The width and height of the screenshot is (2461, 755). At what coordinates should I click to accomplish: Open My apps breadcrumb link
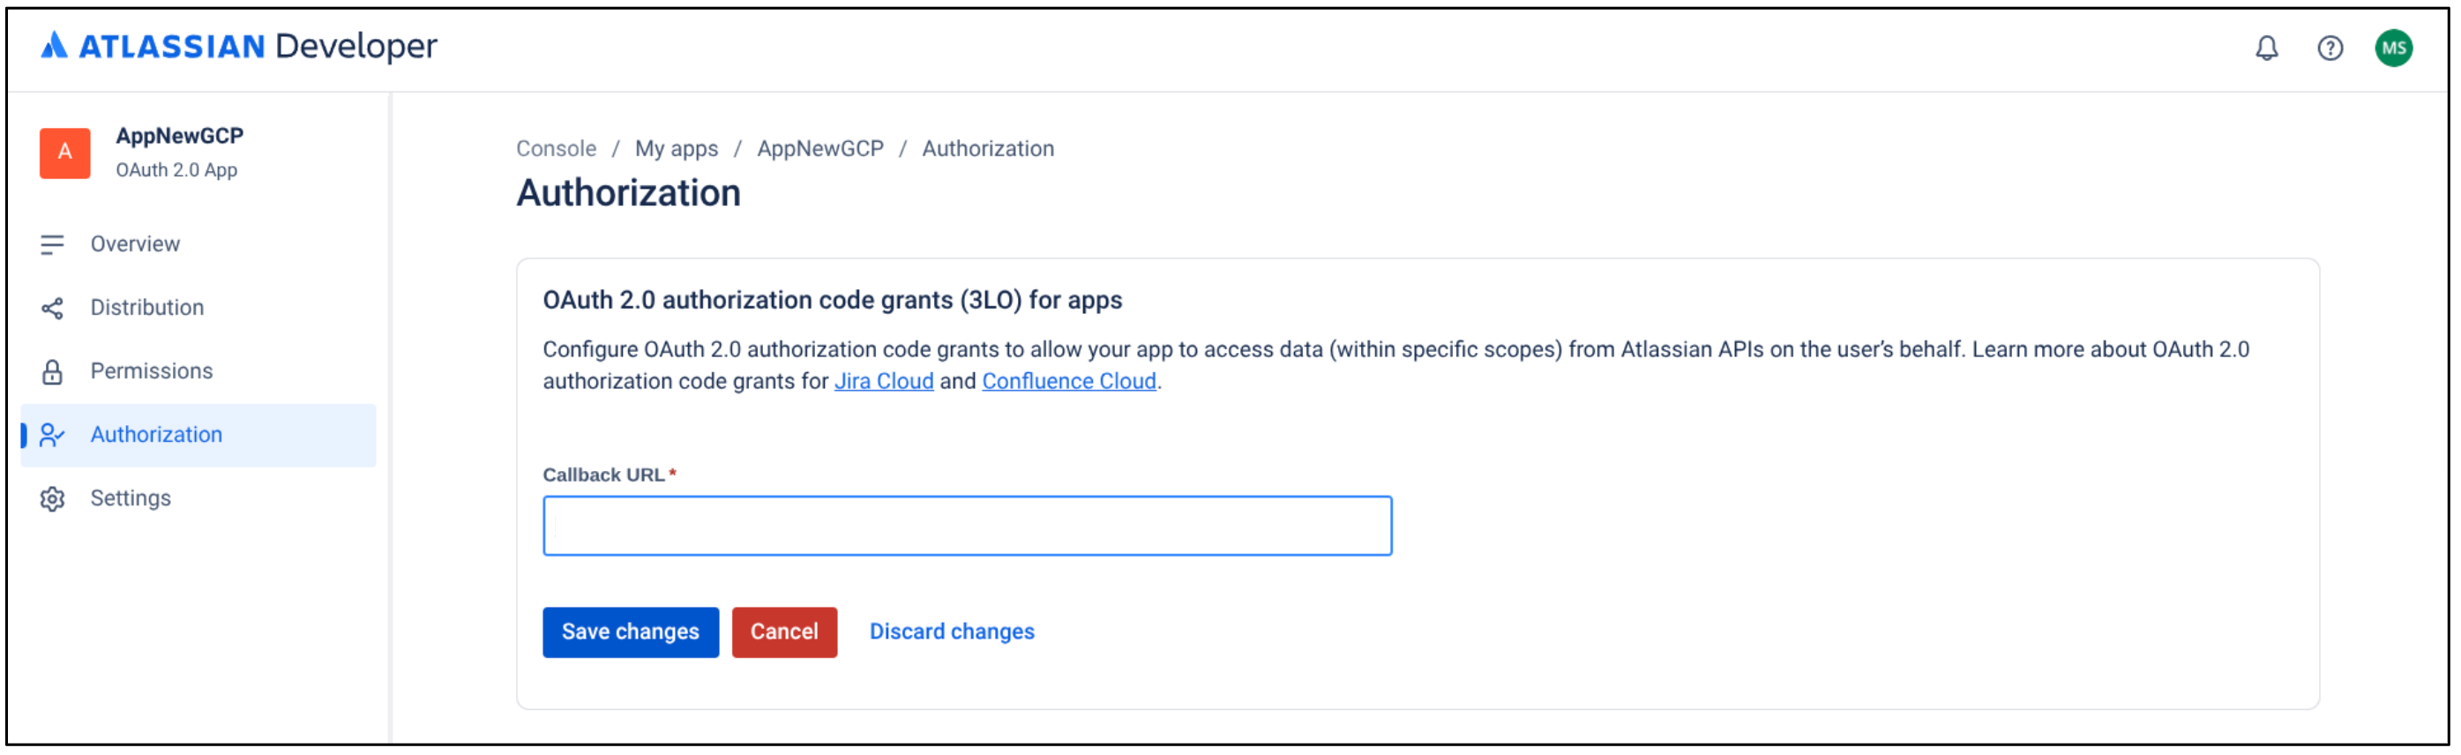pyautogui.click(x=677, y=148)
